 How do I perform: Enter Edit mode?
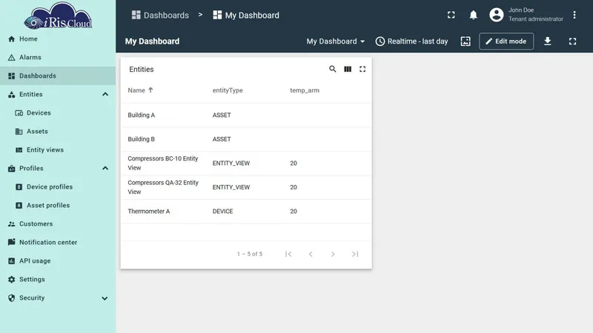tap(506, 41)
